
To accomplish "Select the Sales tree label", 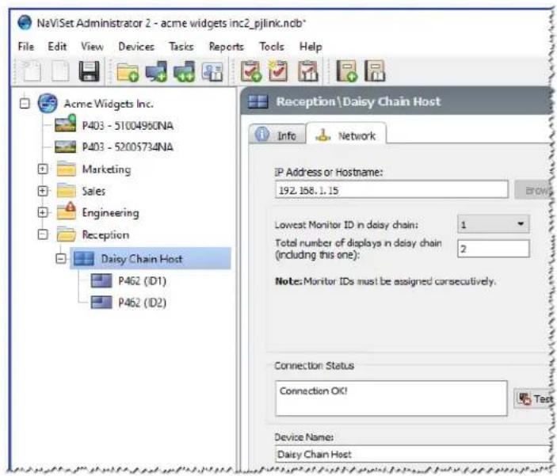I will click(93, 191).
